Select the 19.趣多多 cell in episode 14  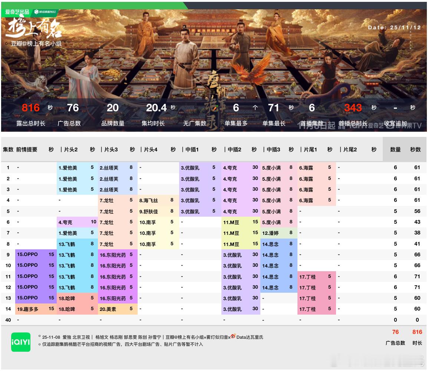(36, 309)
